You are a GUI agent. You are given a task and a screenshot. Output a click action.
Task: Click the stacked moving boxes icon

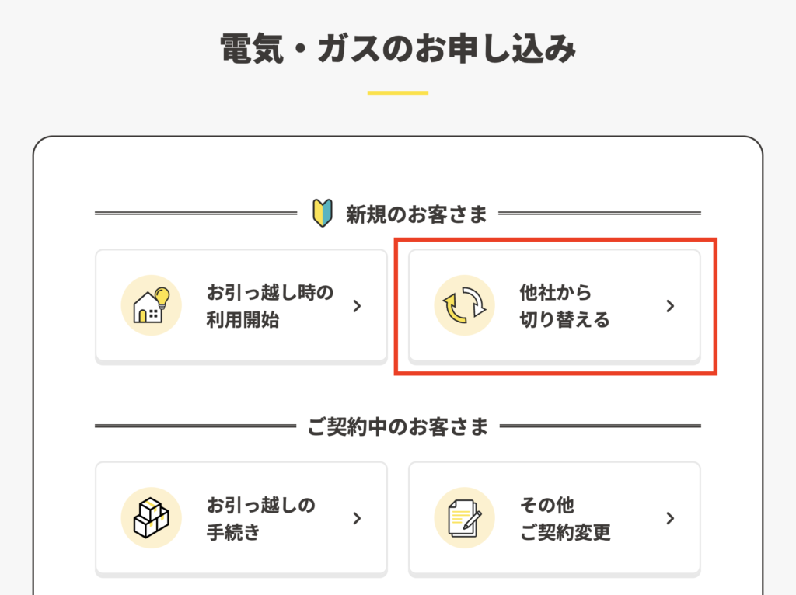pyautogui.click(x=151, y=517)
